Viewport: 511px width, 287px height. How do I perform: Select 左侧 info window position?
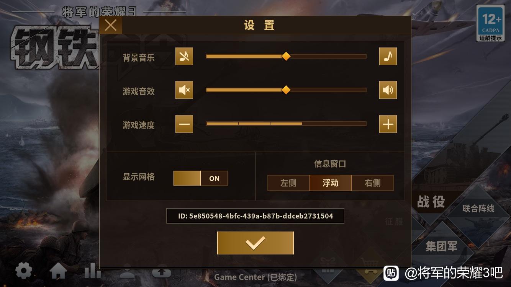coord(288,183)
